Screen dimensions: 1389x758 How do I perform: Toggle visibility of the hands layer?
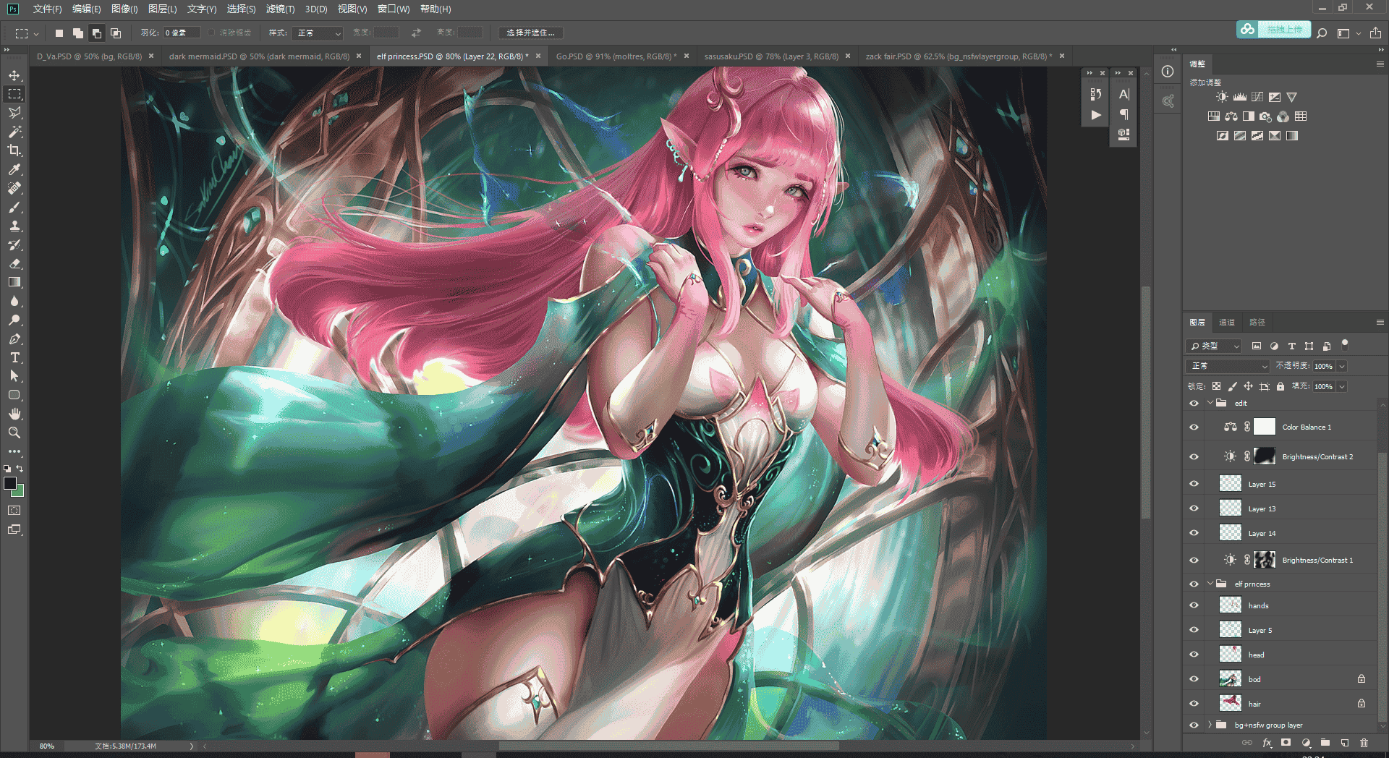point(1194,605)
